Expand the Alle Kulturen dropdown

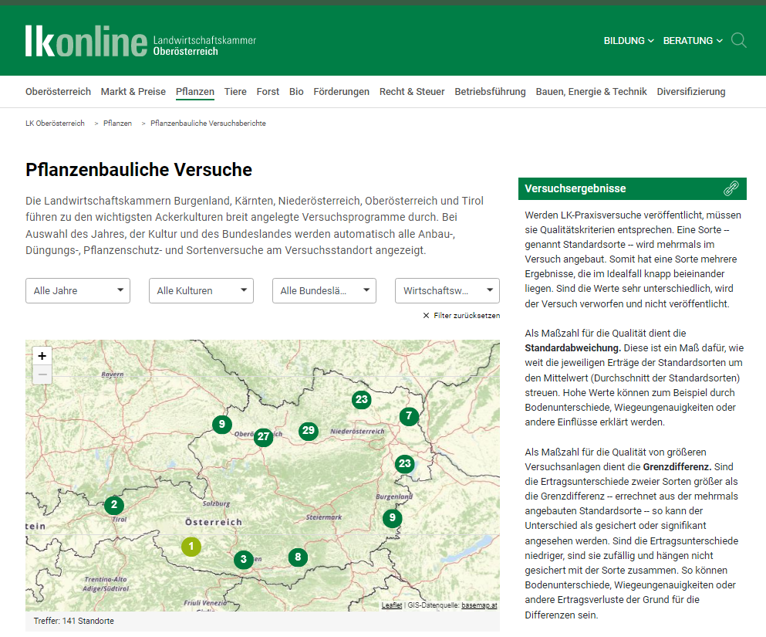[201, 291]
